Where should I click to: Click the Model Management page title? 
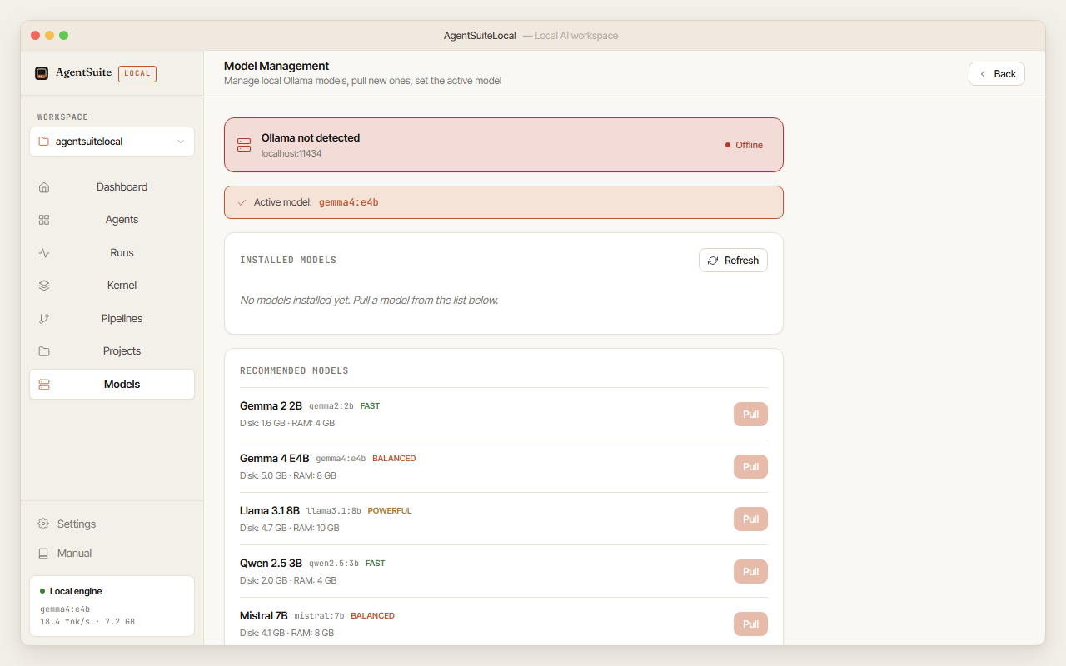(x=276, y=66)
